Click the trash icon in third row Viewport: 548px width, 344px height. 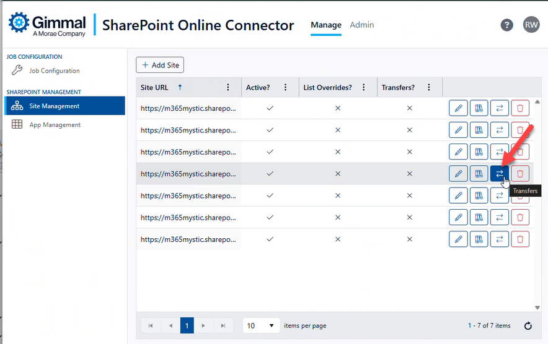pyautogui.click(x=520, y=152)
